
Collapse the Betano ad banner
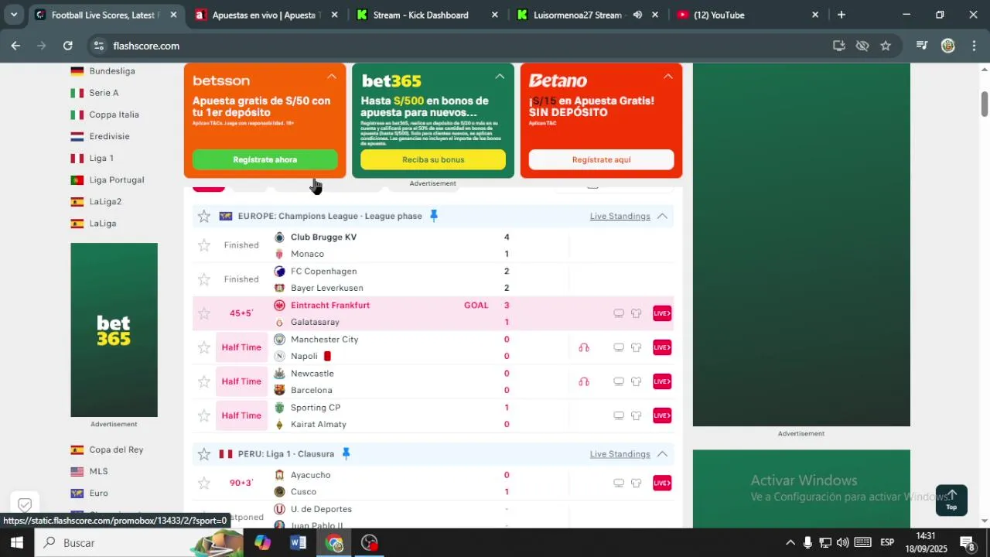coord(667,77)
